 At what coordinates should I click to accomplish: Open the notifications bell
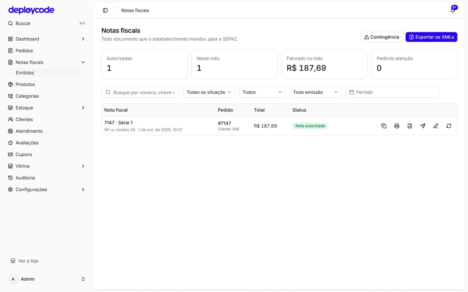click(453, 10)
